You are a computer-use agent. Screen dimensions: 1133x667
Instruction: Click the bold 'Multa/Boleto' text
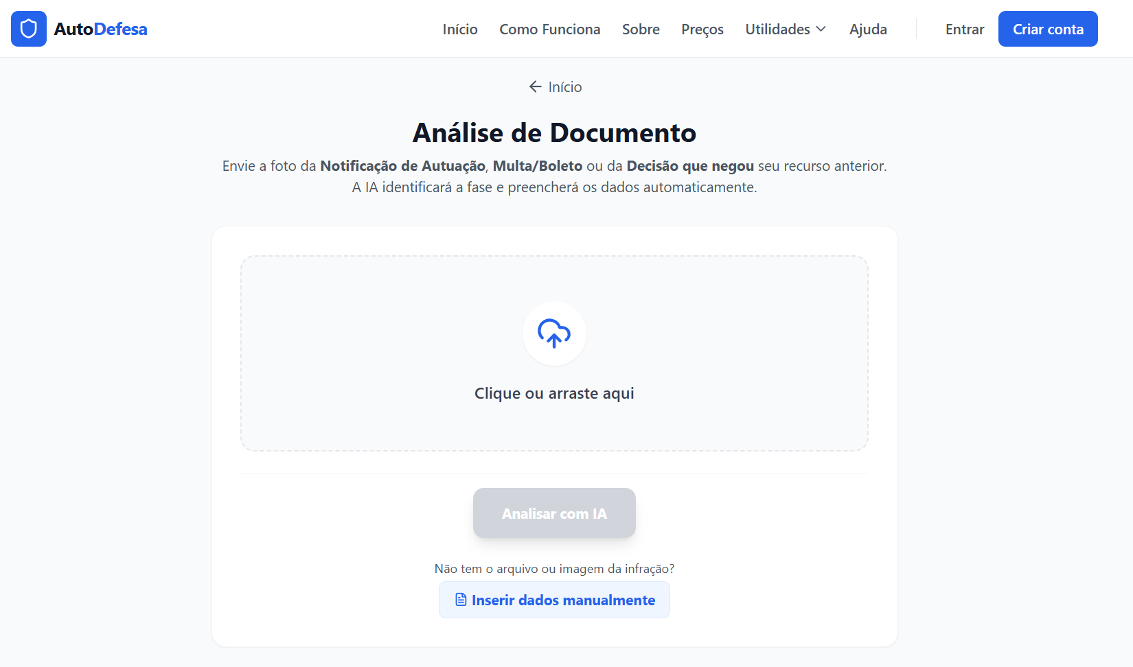click(538, 166)
